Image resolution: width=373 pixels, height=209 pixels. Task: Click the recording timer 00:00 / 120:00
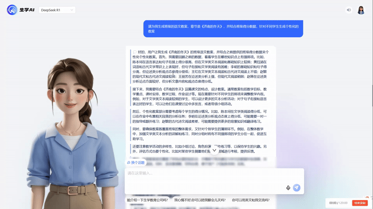coord(339,203)
